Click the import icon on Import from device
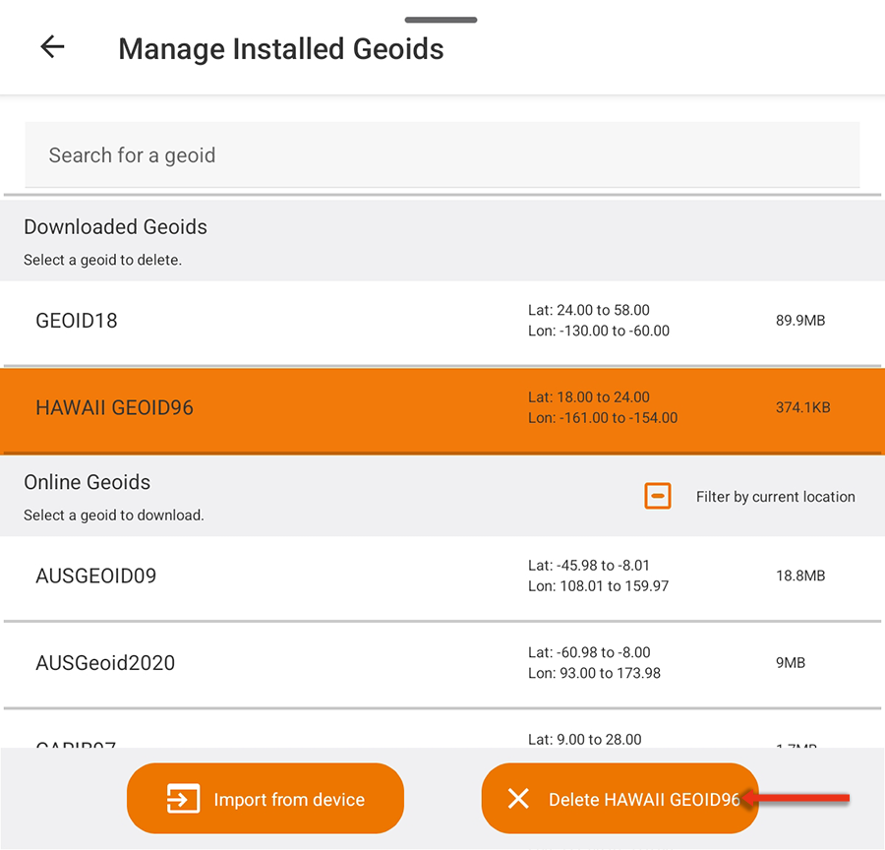The image size is (885, 850). point(184,799)
